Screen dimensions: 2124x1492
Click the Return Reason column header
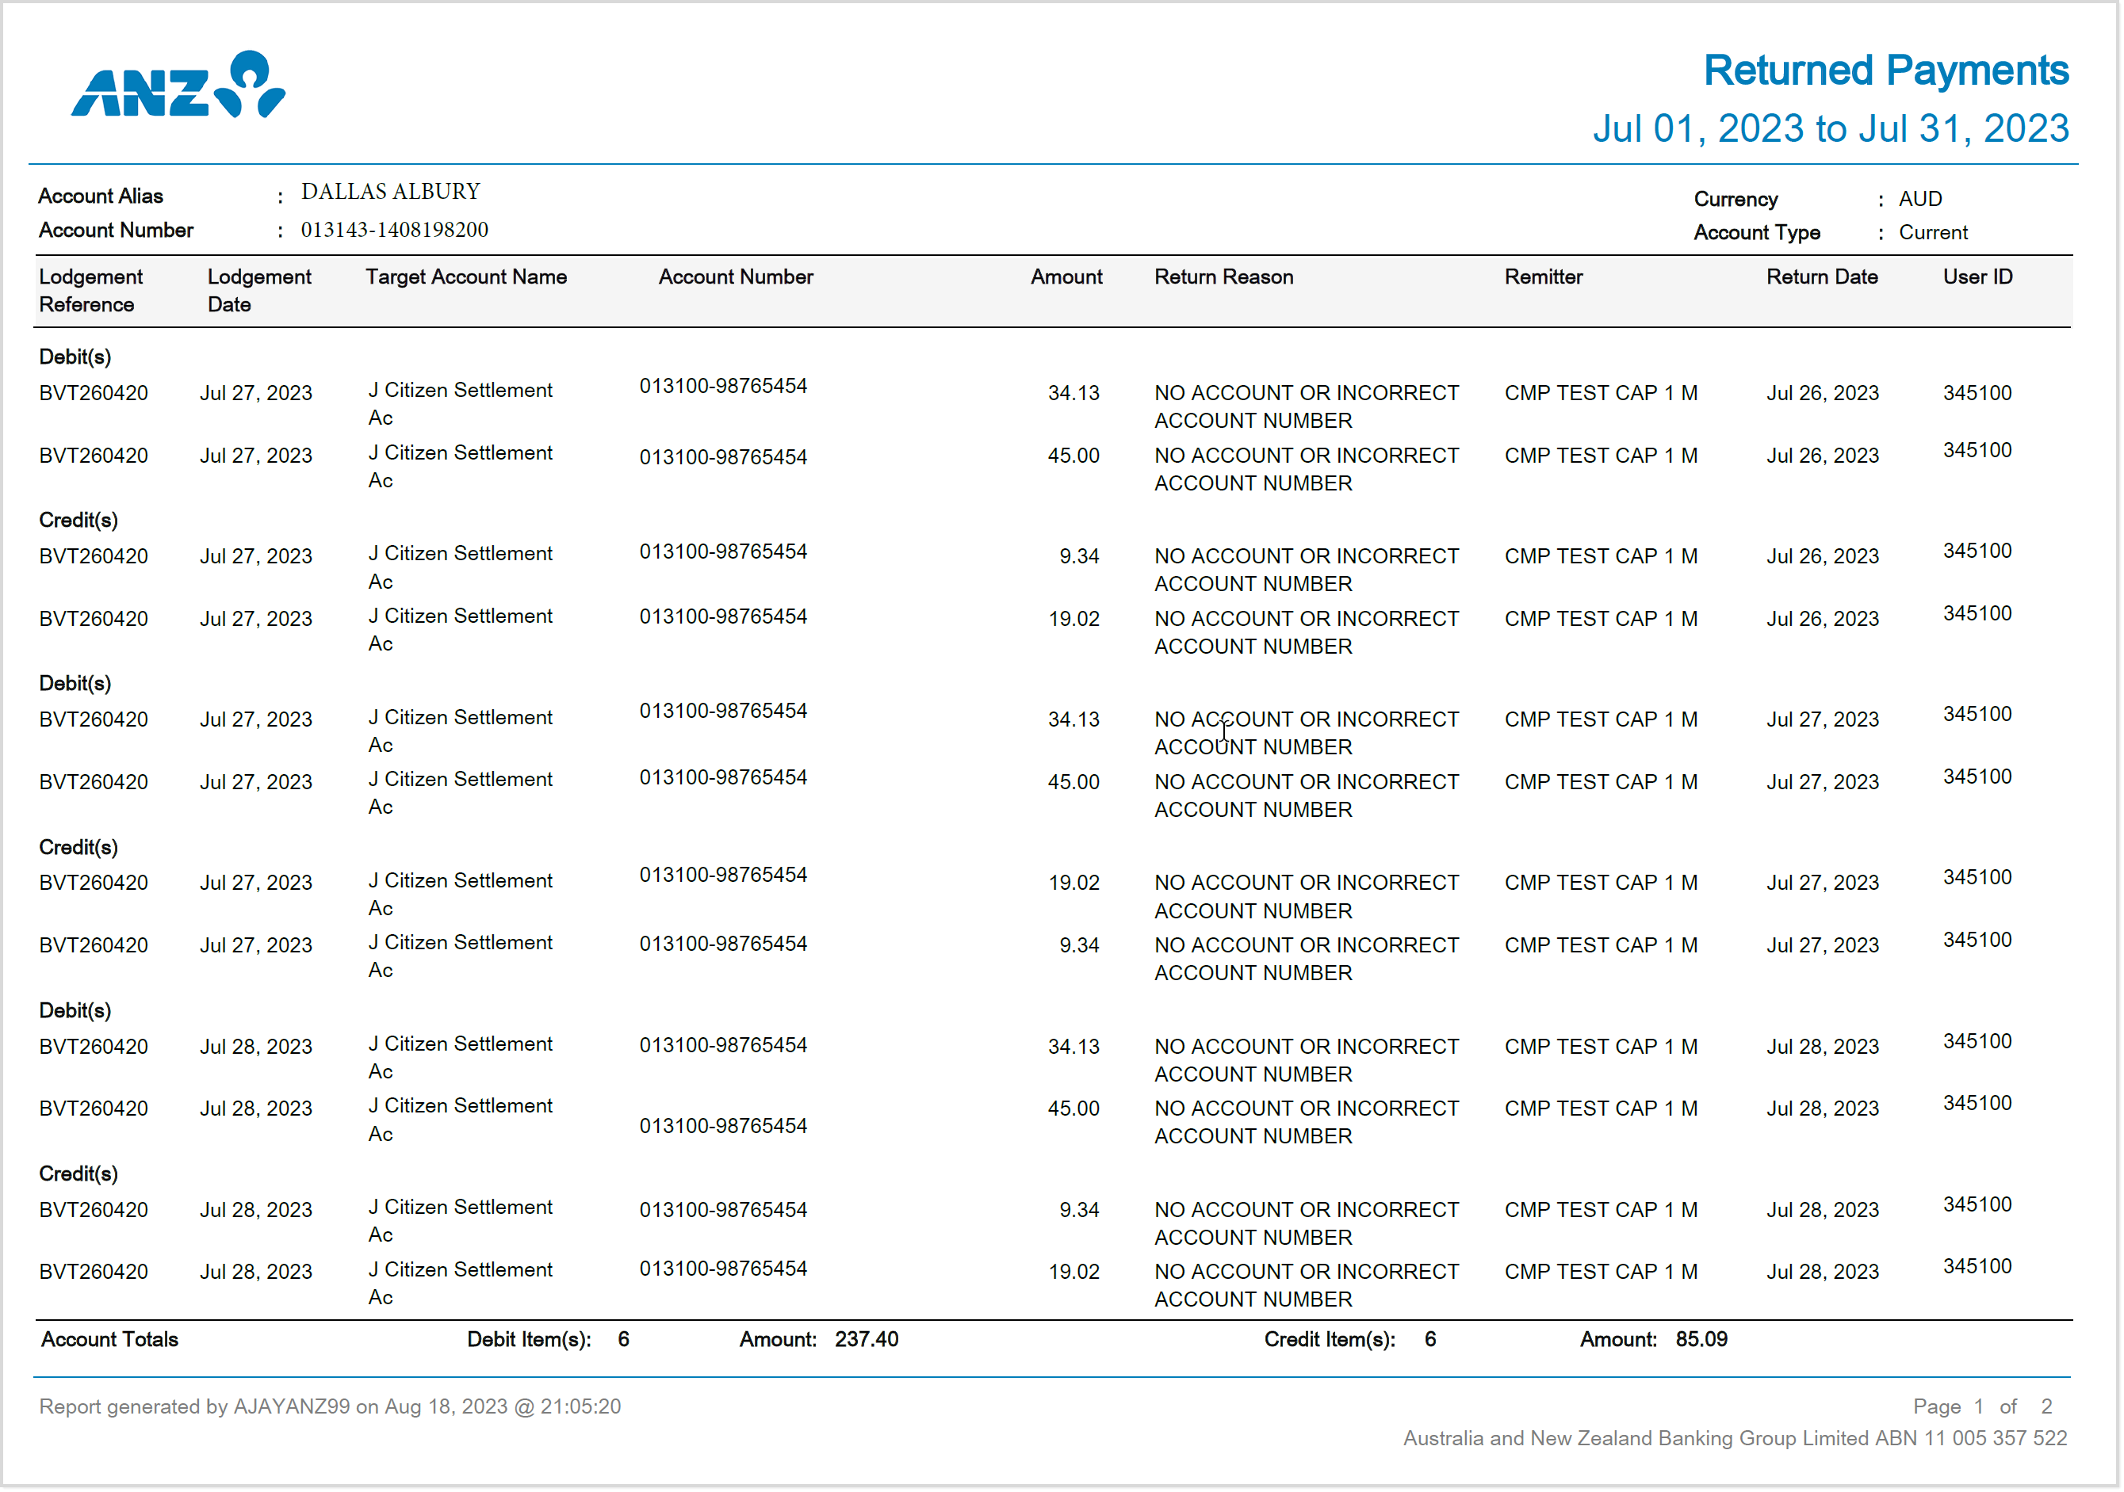1223,277
